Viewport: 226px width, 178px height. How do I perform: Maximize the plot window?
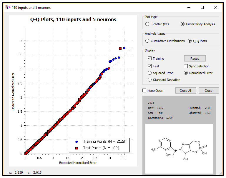[x=202, y=7]
